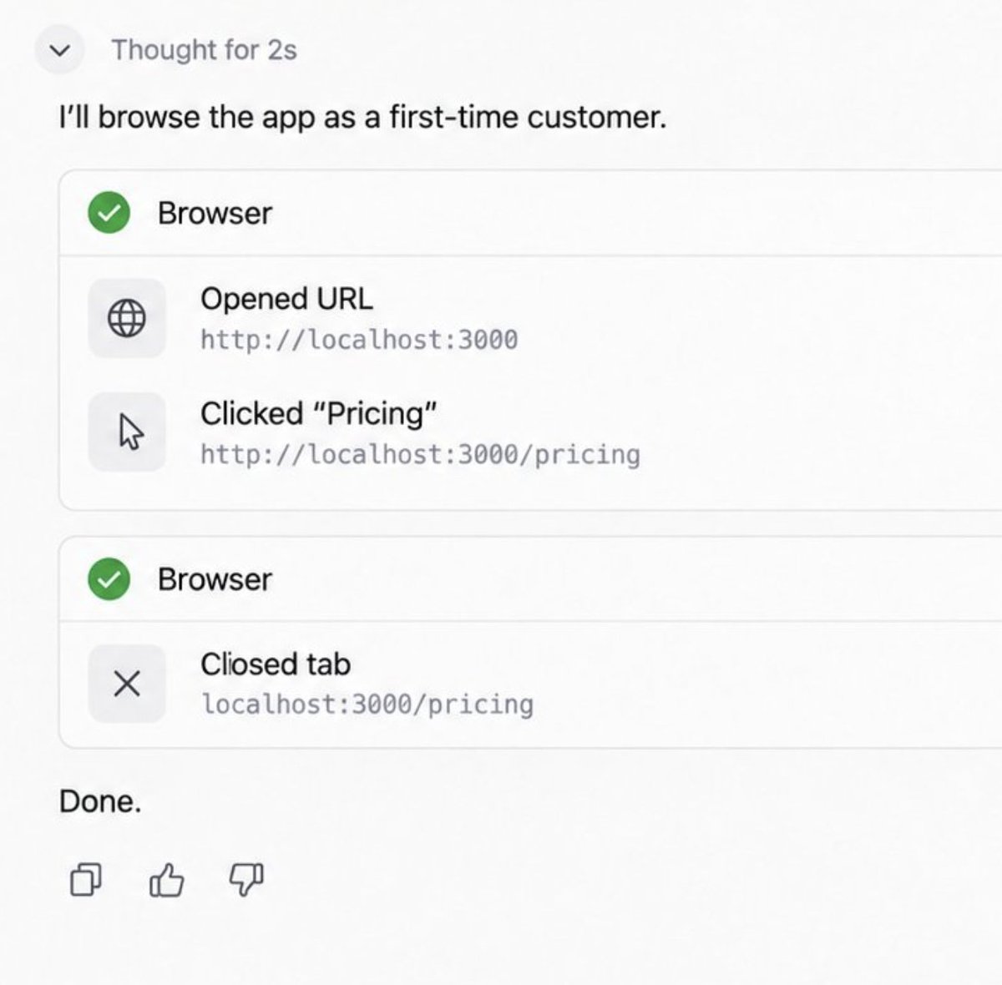The width and height of the screenshot is (1002, 985).
Task: Select the "Closed tab" action row
Action: (531, 684)
